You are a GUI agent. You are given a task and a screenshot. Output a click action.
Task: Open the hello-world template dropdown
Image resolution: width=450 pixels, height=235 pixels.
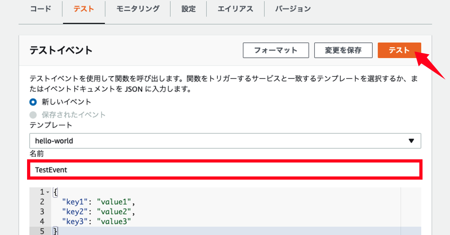[225, 141]
